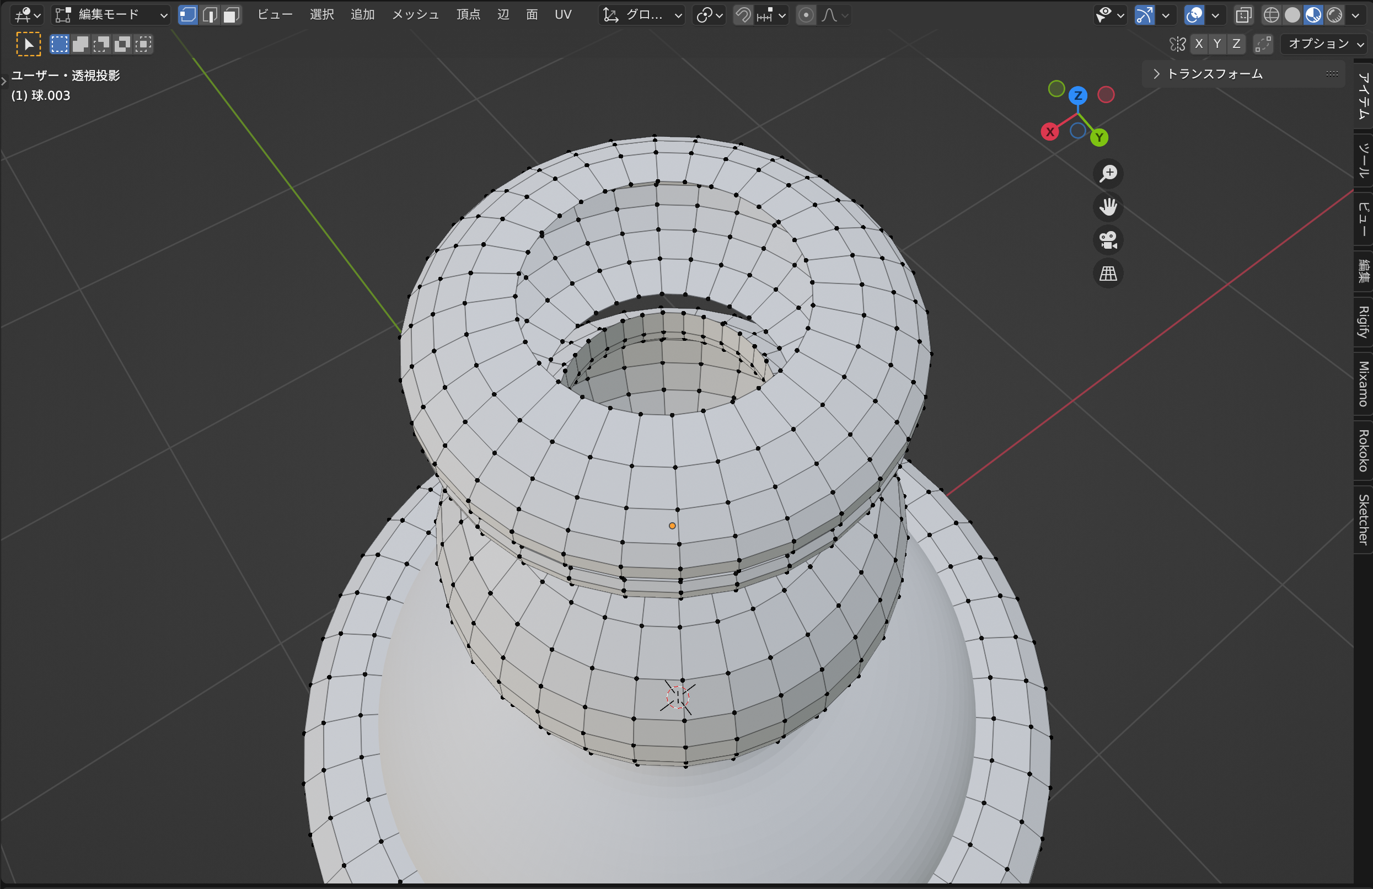Enable X axis mirror

point(1199,44)
